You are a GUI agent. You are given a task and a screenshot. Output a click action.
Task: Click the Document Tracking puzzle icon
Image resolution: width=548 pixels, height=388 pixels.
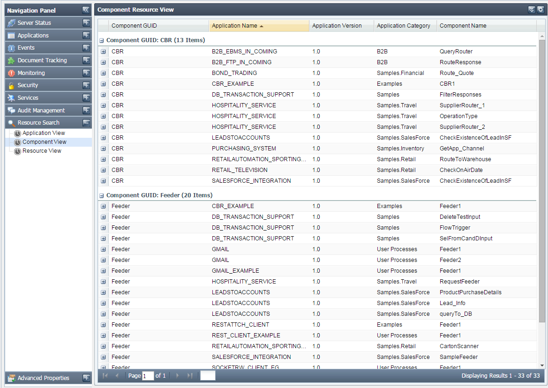[11, 60]
